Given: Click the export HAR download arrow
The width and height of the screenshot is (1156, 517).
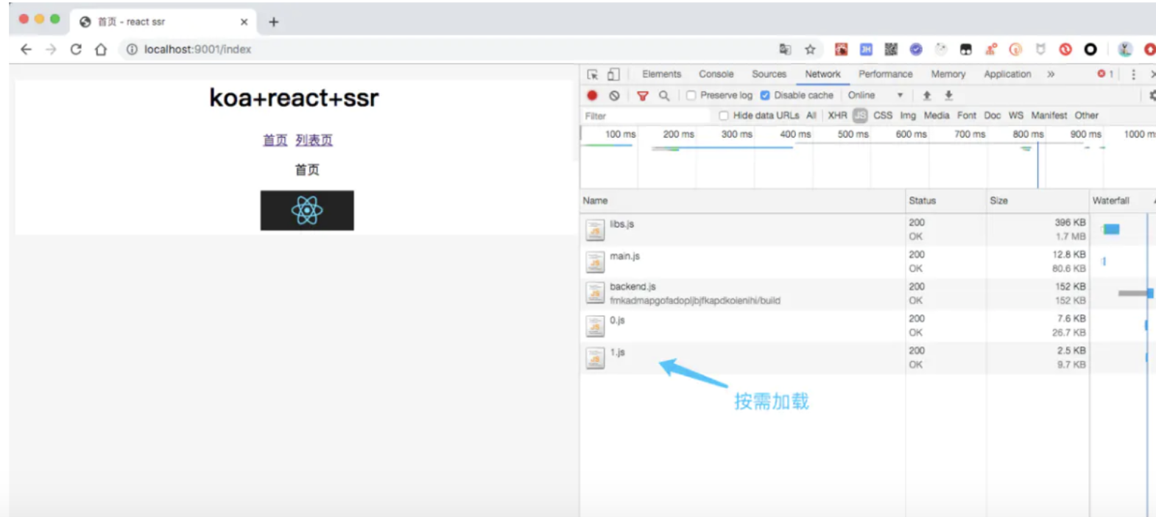Looking at the screenshot, I should [948, 96].
